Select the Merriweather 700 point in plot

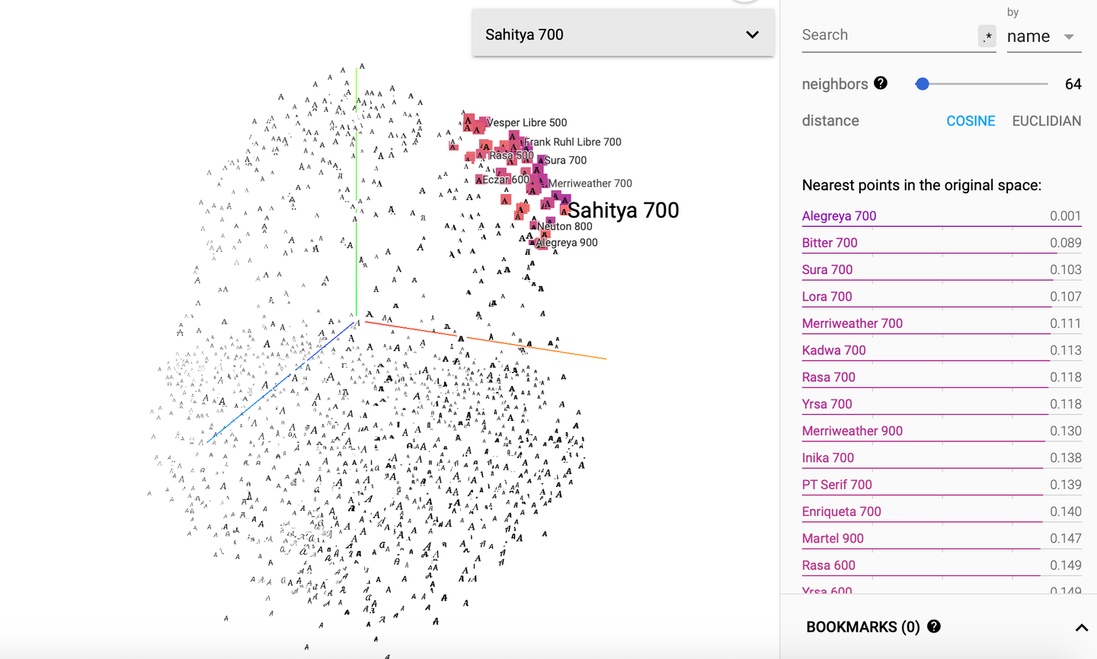590,183
